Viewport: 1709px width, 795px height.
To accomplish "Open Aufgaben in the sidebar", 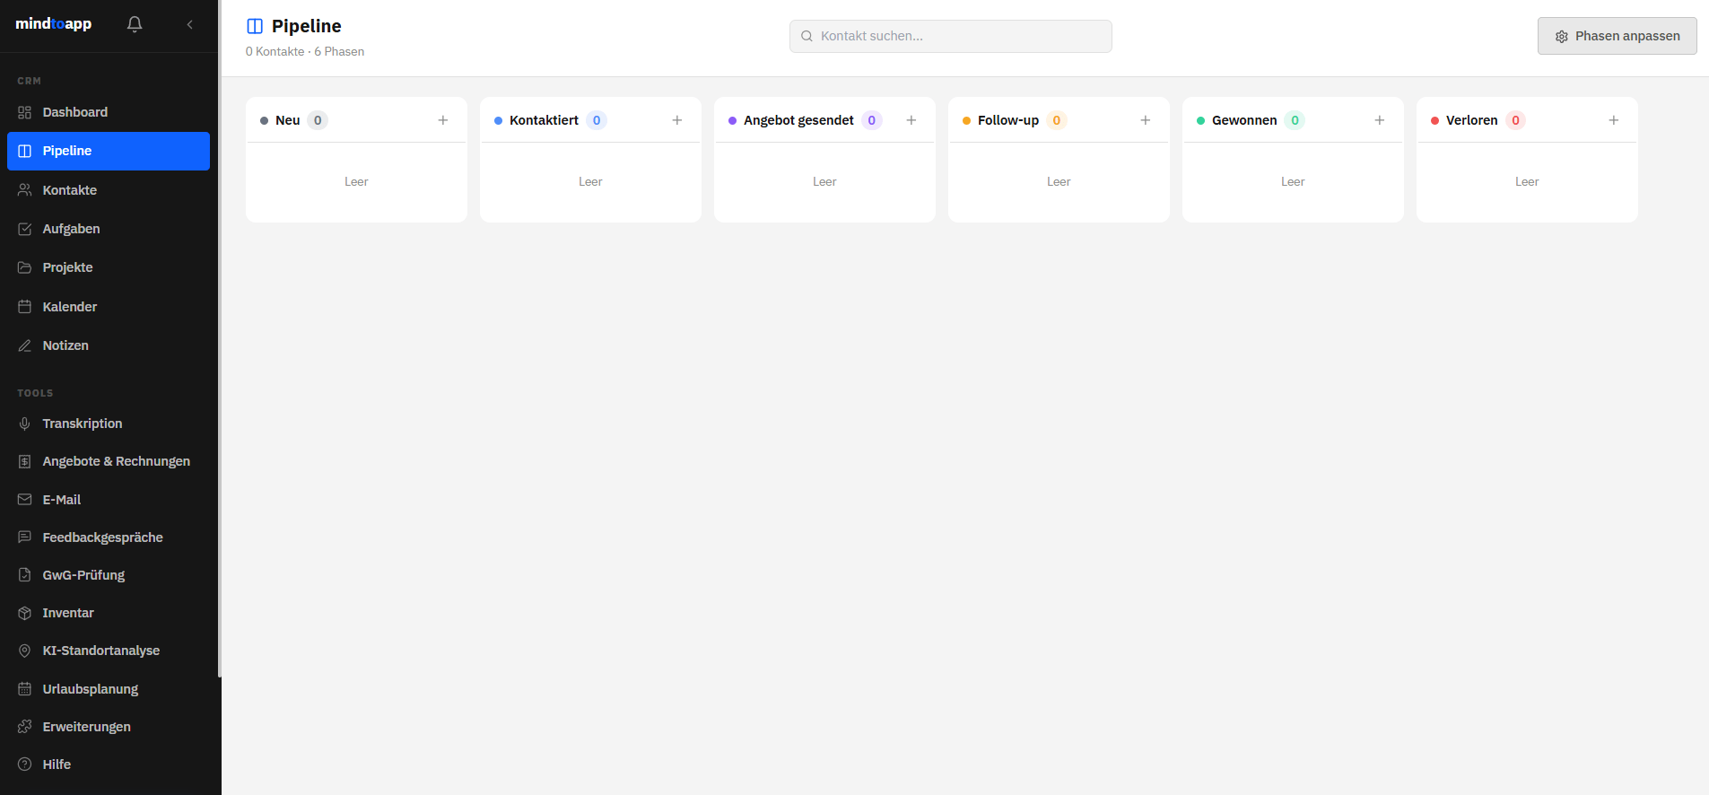I will 109,229.
